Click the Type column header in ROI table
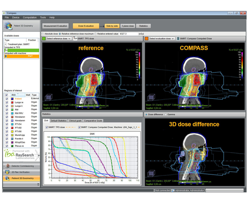 click(x=35, y=95)
